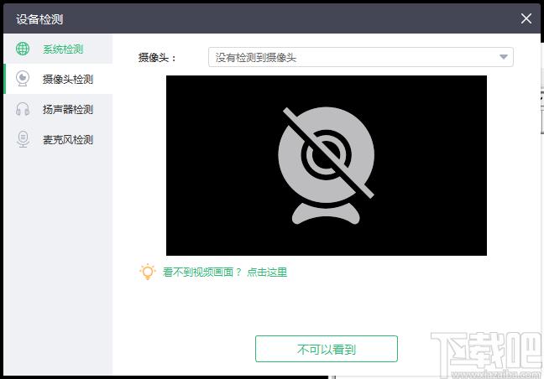The image size is (544, 379).
Task: Click the 点击这里 help link
Action: [x=267, y=273]
